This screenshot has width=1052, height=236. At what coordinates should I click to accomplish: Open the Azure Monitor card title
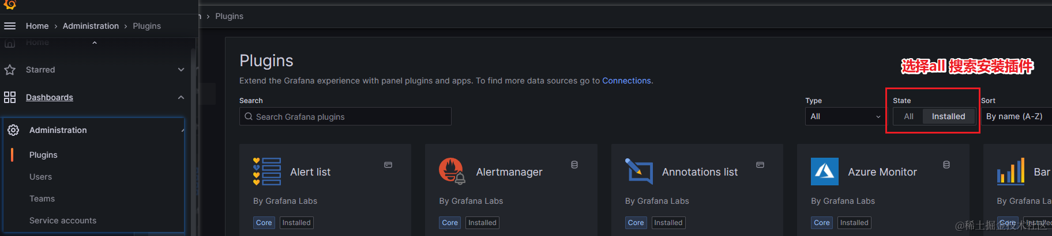coord(882,172)
